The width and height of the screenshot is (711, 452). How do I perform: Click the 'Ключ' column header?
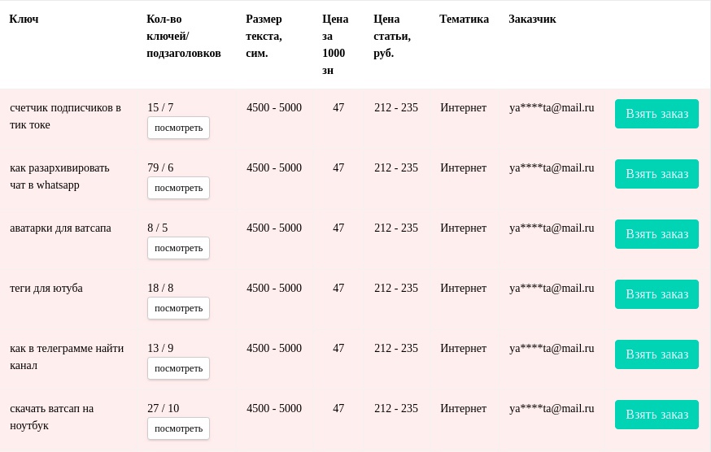[x=24, y=19]
